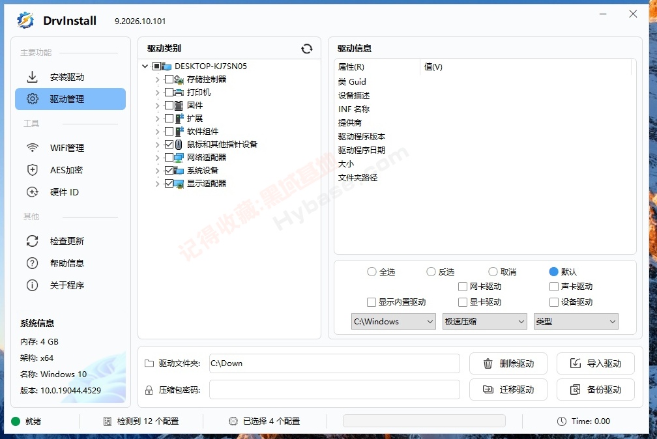Expand the 存储控制器 node
This screenshot has height=439, width=657.
[158, 79]
